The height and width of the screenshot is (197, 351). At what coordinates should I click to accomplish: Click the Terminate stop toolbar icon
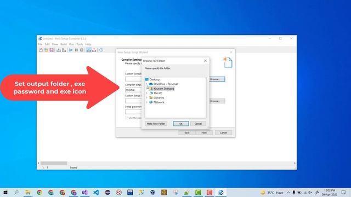(x=82, y=50)
